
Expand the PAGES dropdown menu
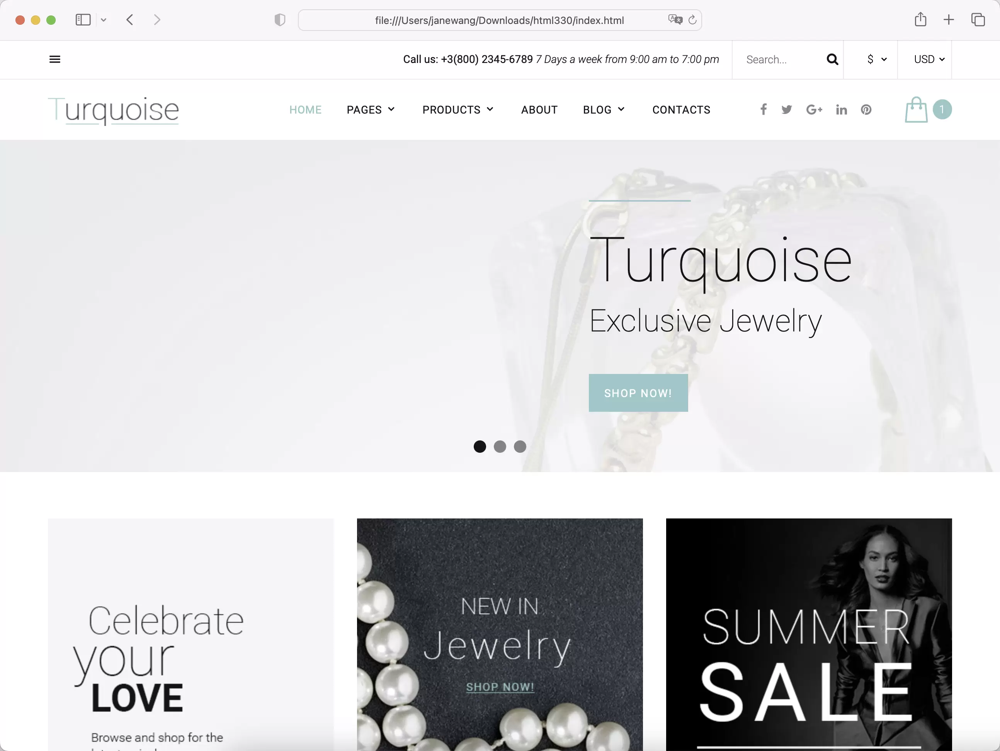coord(371,110)
